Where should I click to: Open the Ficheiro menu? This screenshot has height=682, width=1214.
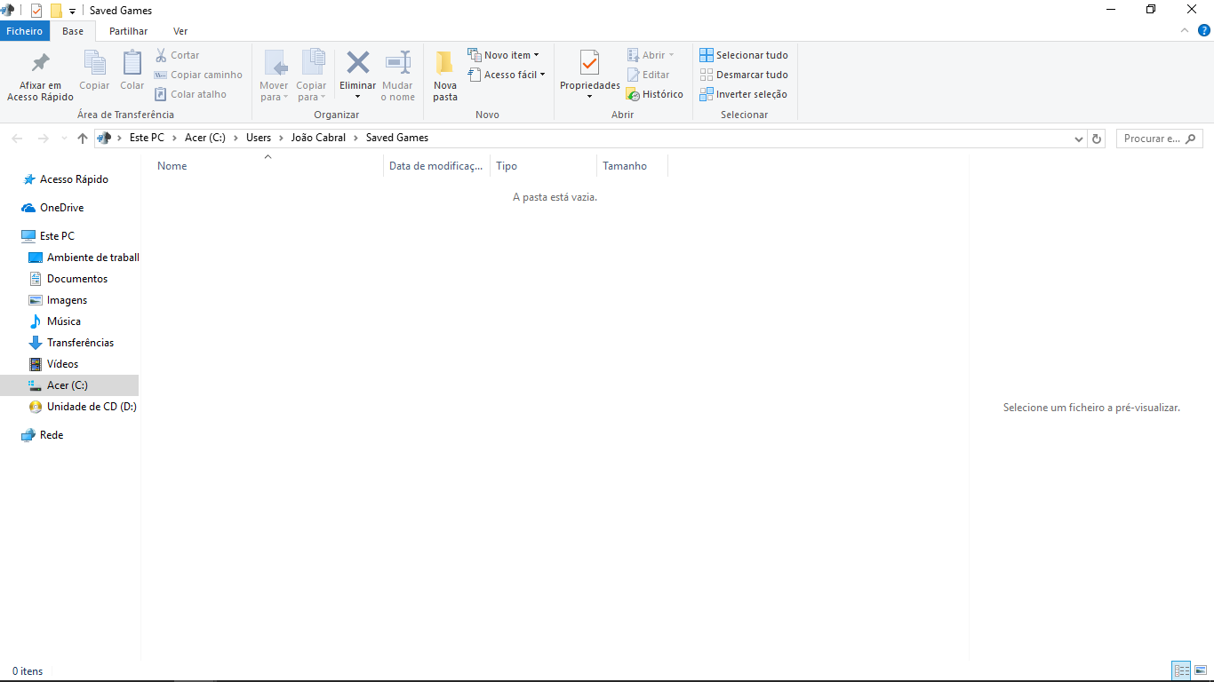coord(25,31)
